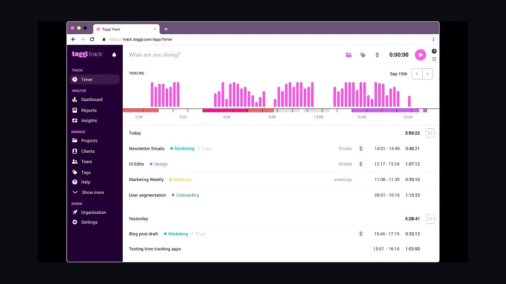Start the timer with play button
Screen dimensions: 506x284
point(420,55)
